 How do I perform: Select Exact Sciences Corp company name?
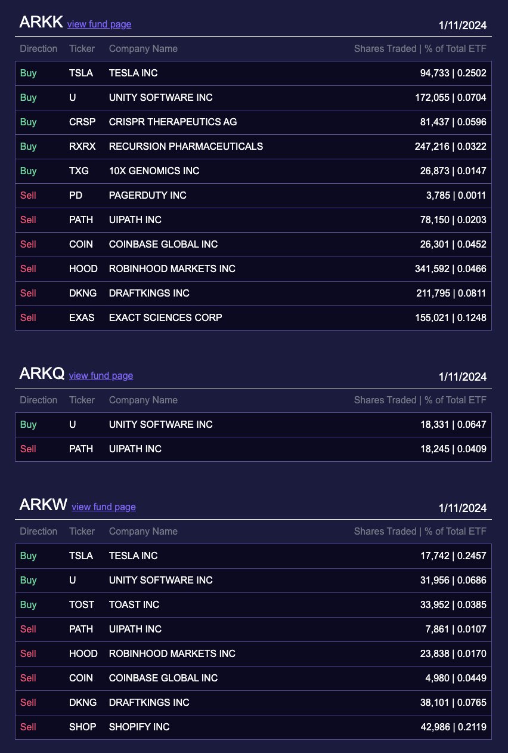[165, 318]
